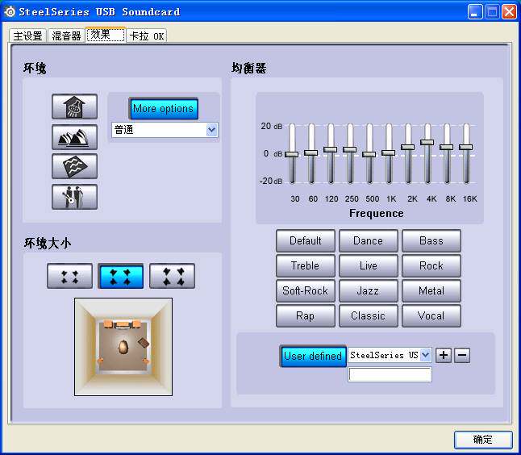This screenshot has height=455, width=521.
Task: Pick the live band environment icon
Action: 74,197
